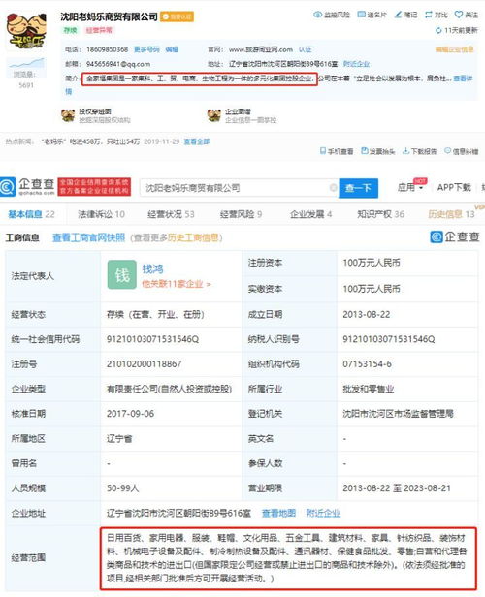Viewport: 485px width, 597px height.
Task: Click the 所属地区 value 辽宁省
Action: coord(119,439)
